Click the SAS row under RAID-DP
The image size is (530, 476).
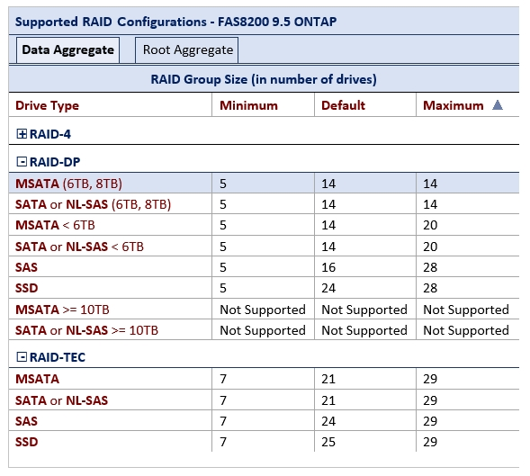click(264, 266)
